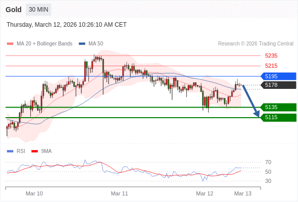
Task: Click the RSI blue legend swatch
Action: (10, 151)
